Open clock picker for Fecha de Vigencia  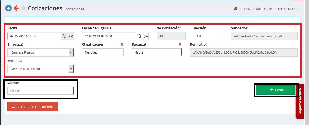point(146,36)
